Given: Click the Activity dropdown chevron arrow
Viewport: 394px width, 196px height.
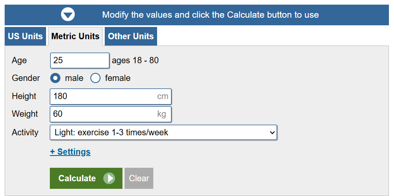Looking at the screenshot, I should [x=272, y=132].
